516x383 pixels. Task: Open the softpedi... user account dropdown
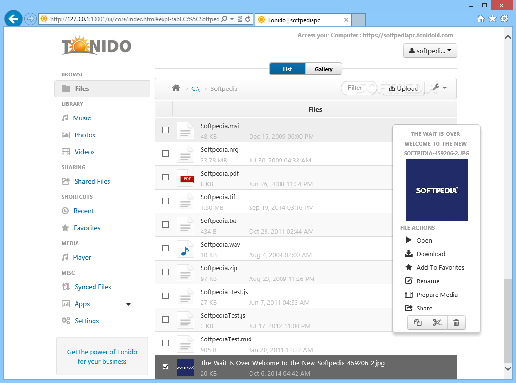click(x=430, y=51)
